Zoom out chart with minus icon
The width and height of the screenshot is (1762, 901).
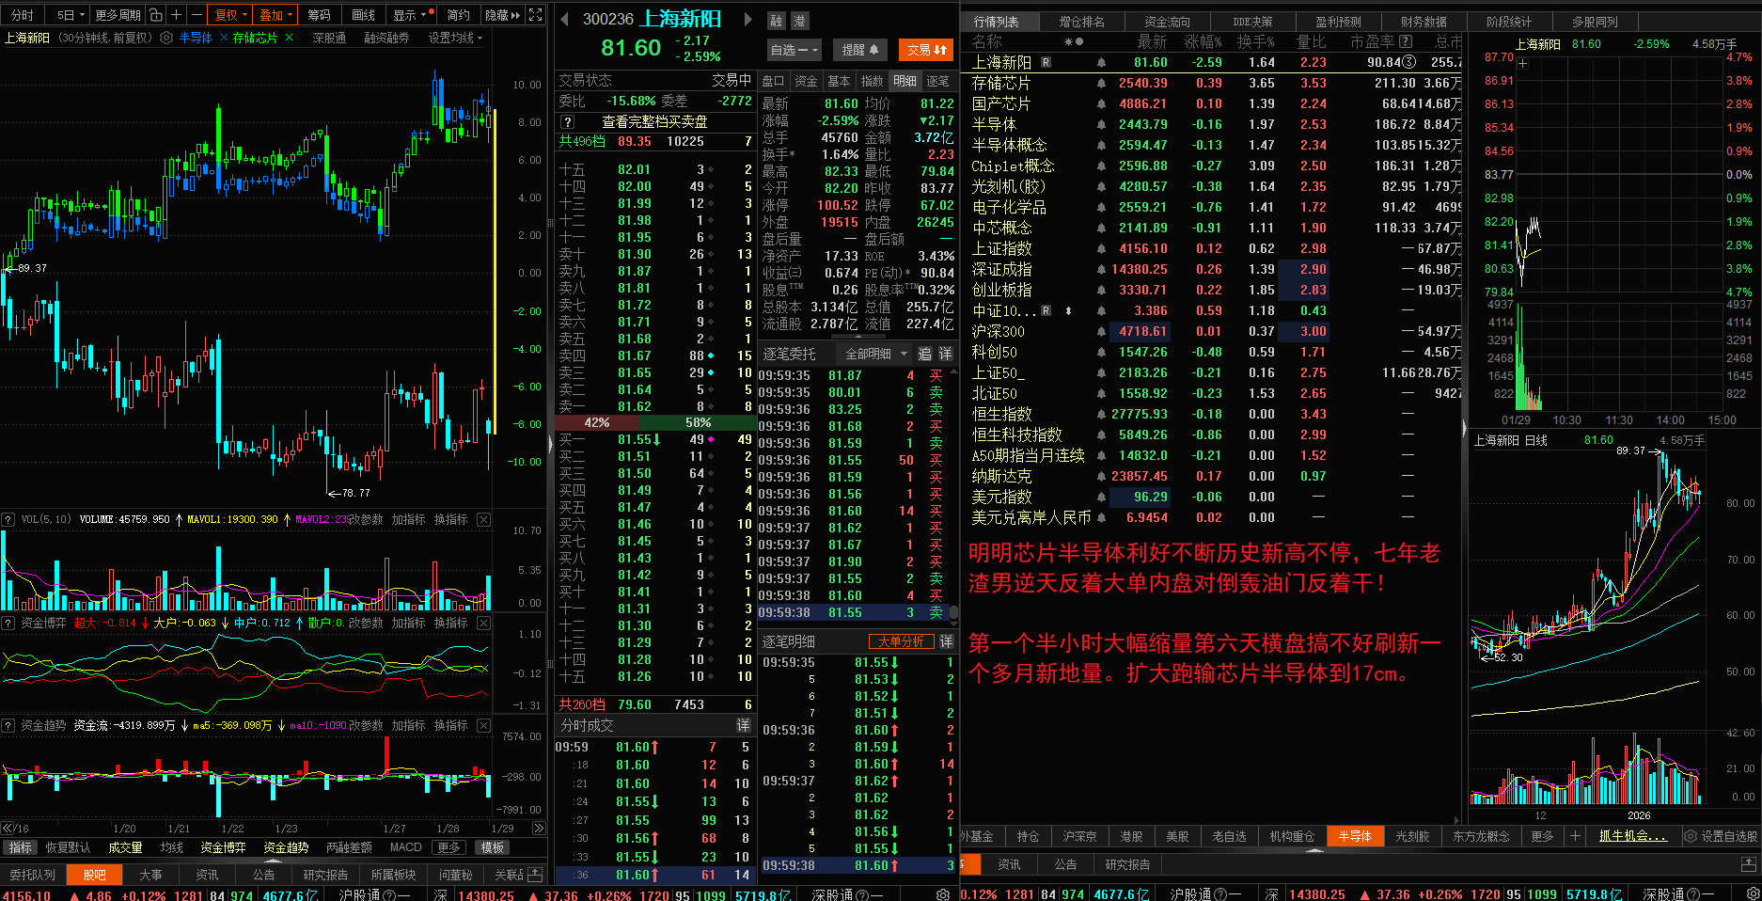(197, 15)
